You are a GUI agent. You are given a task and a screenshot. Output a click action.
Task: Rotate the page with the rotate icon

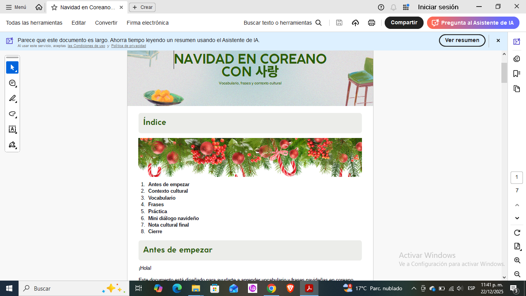[517, 233]
